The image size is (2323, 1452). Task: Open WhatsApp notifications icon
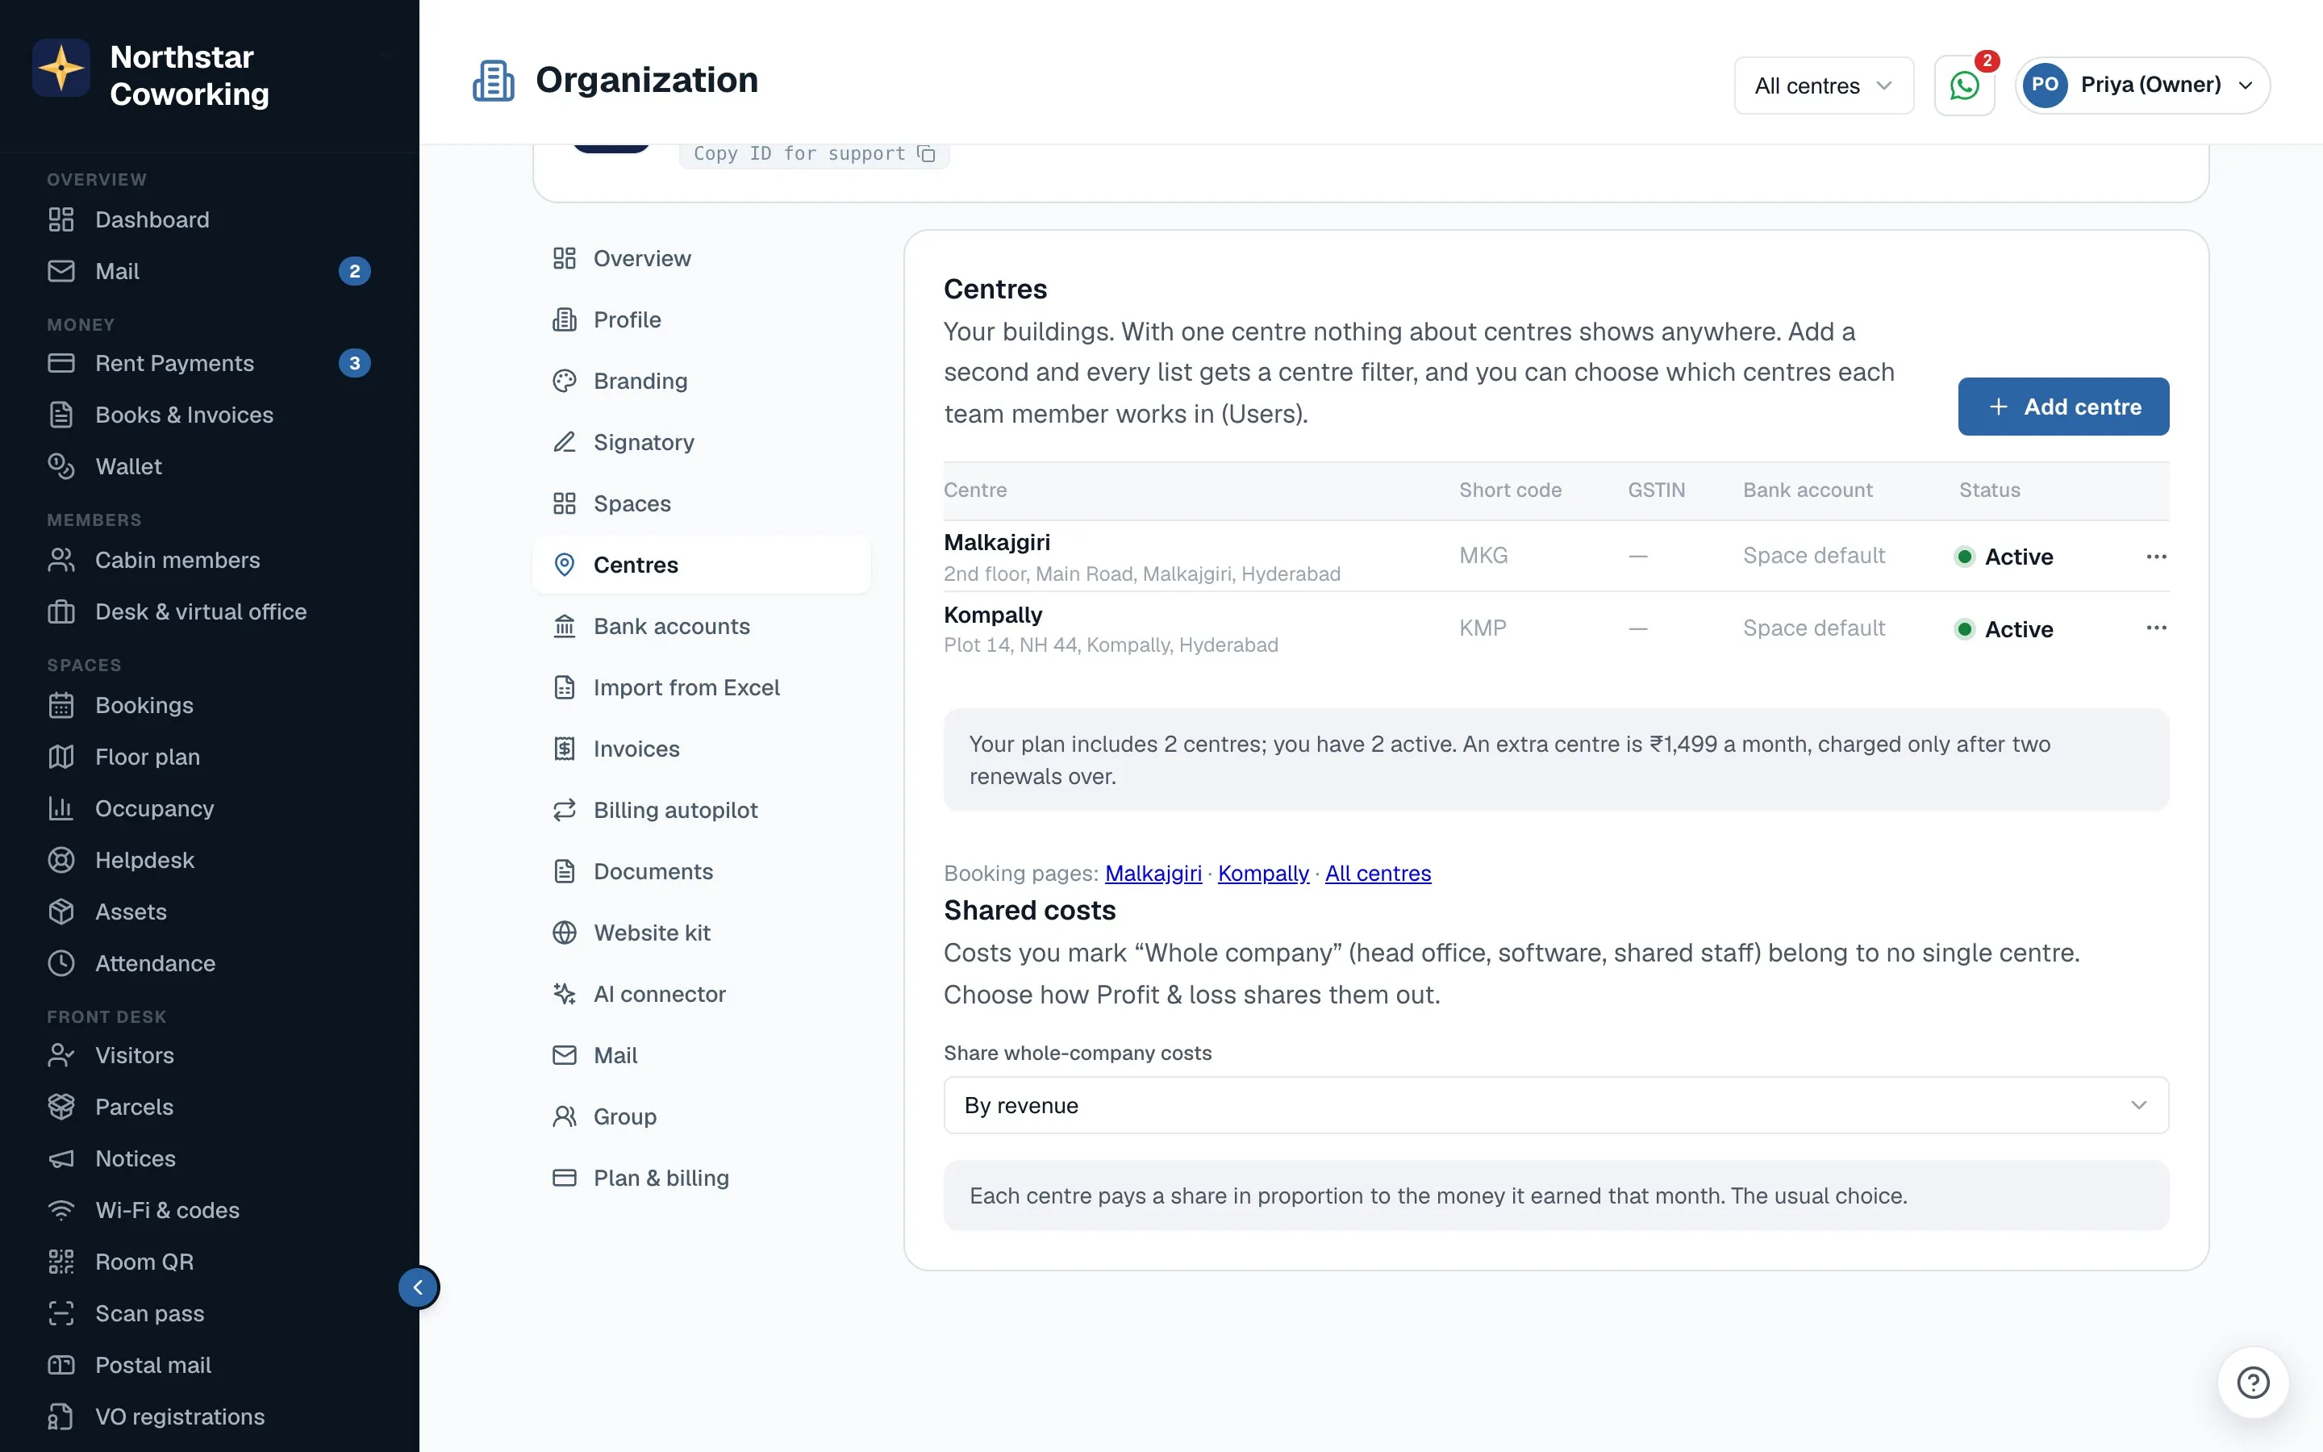click(x=1964, y=86)
